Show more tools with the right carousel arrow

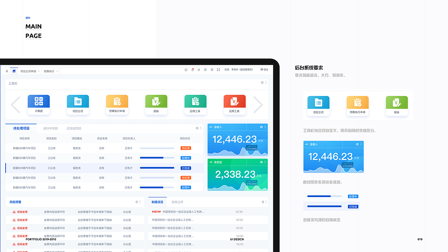point(258,105)
